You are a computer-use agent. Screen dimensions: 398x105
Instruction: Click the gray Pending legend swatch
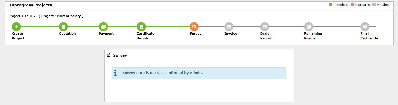click(x=374, y=5)
